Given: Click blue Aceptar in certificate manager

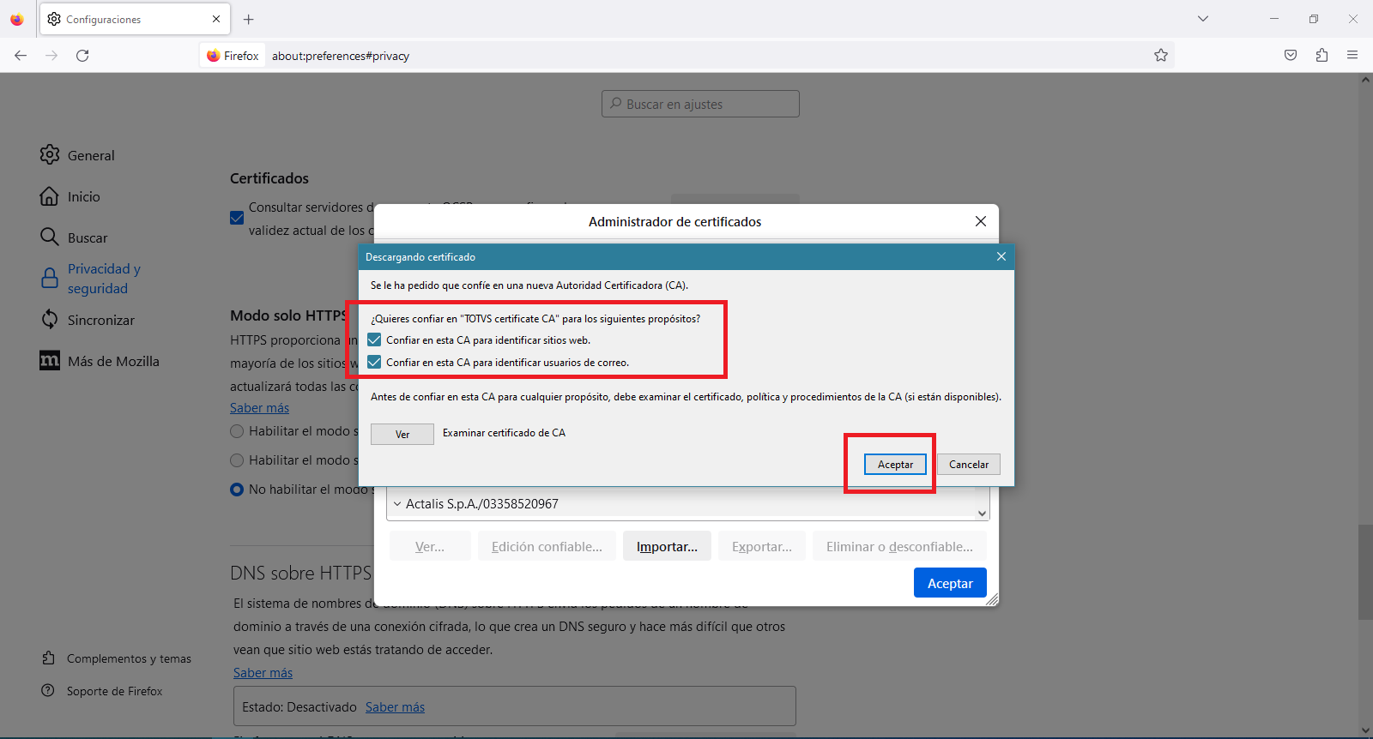Looking at the screenshot, I should tap(950, 583).
